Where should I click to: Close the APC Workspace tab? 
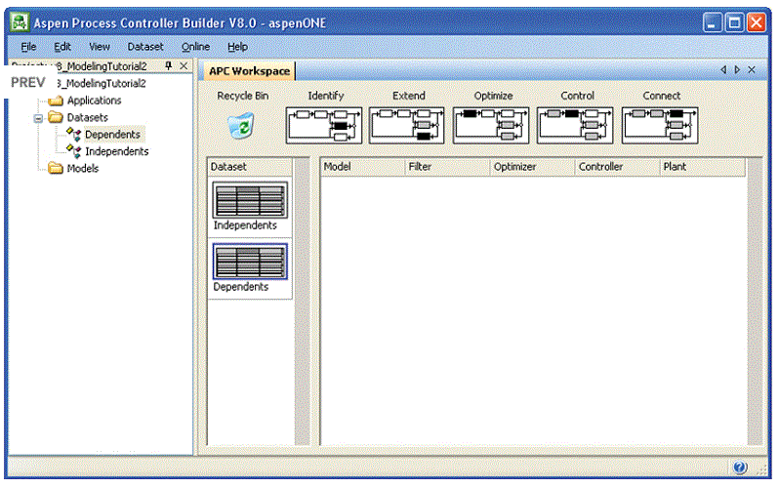pos(752,70)
